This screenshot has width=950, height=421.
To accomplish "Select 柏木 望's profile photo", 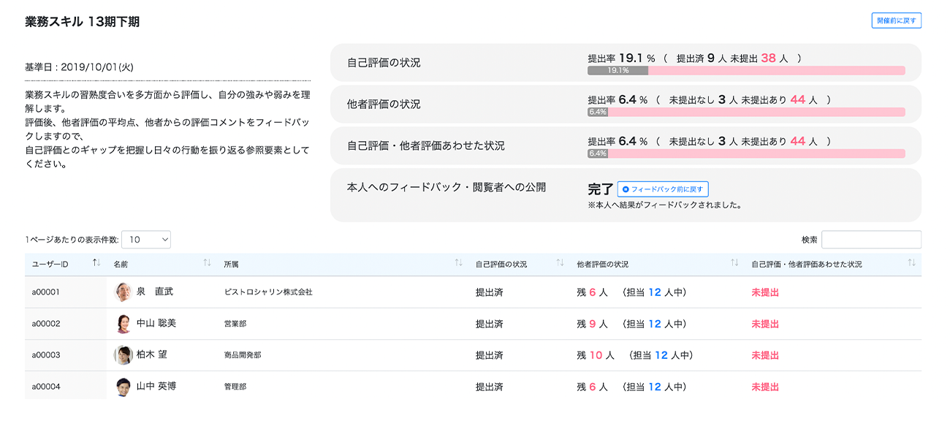I will tap(123, 354).
